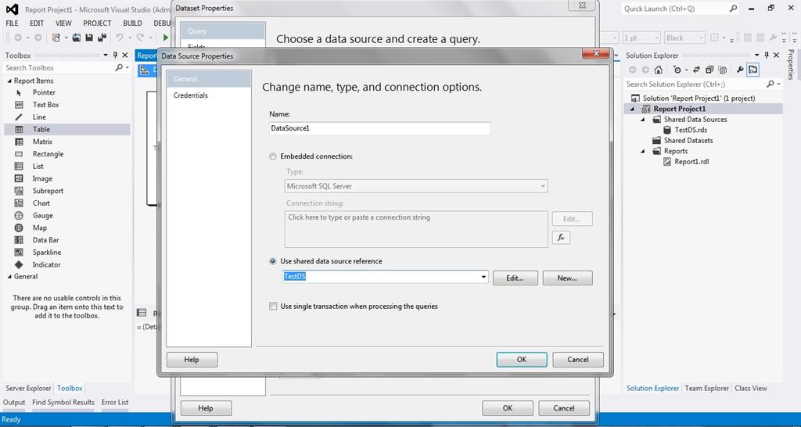Image resolution: width=801 pixels, height=427 pixels.
Task: Click the Sync with Active Document icon
Action: (x=696, y=70)
